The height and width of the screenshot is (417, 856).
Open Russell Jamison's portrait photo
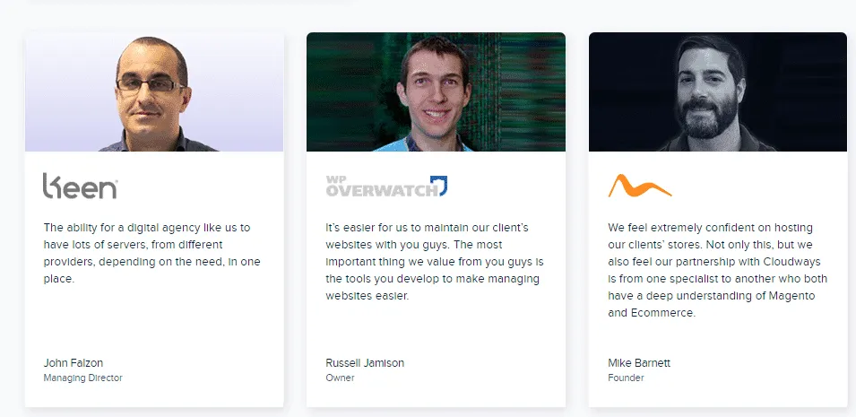click(x=436, y=91)
